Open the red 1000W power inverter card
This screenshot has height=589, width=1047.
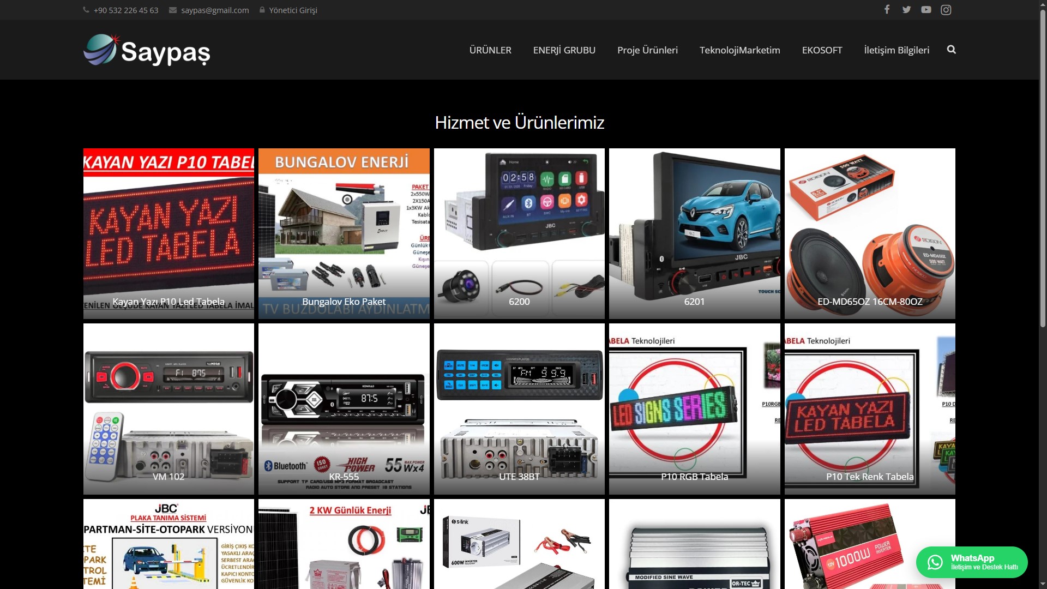(870, 544)
